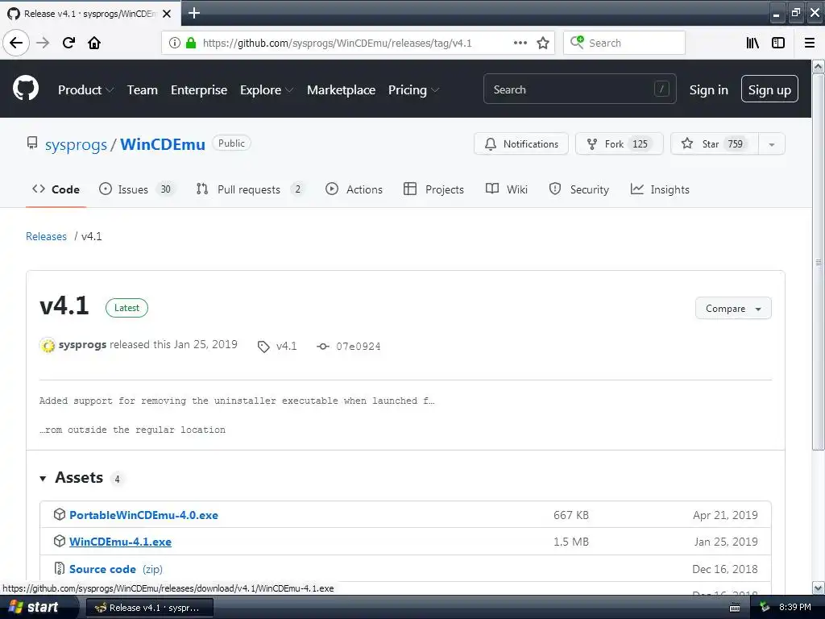
Task: Click the slash shortcut icon in GitHub search
Action: [661, 89]
